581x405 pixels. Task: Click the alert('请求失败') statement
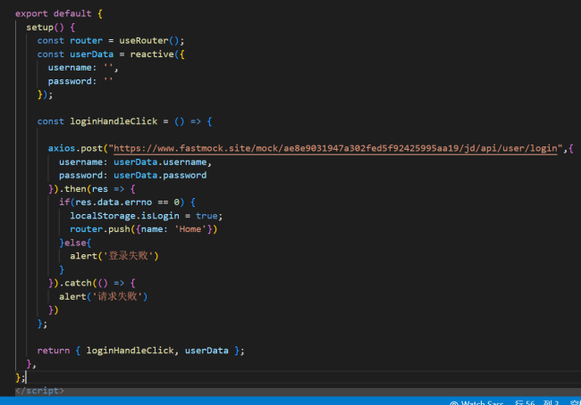[104, 297]
